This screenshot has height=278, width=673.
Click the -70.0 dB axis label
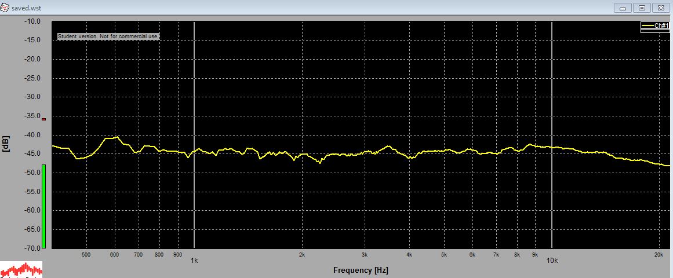pyautogui.click(x=32, y=248)
